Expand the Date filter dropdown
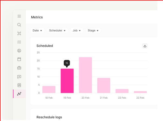The height and width of the screenshot is (121, 163). click(37, 30)
